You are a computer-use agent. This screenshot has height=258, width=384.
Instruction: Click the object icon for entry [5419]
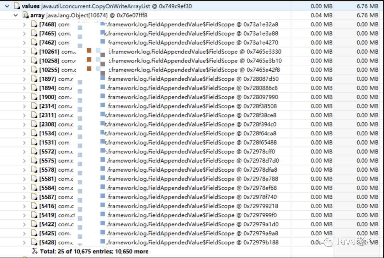click(34, 215)
